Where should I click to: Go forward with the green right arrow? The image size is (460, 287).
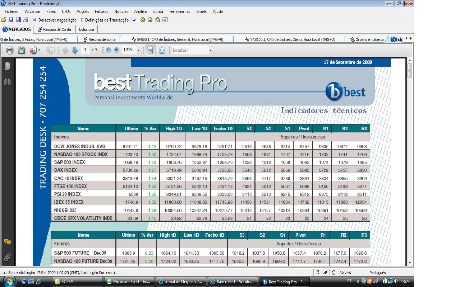pos(150,20)
